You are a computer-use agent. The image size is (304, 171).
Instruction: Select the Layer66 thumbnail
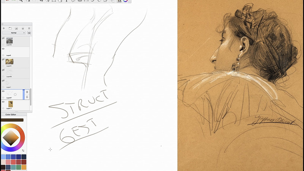[9, 72]
